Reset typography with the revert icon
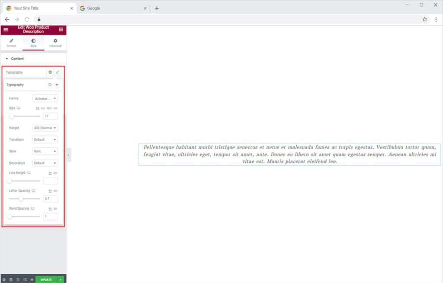Screen dimensions: 443x283 [x=50, y=85]
